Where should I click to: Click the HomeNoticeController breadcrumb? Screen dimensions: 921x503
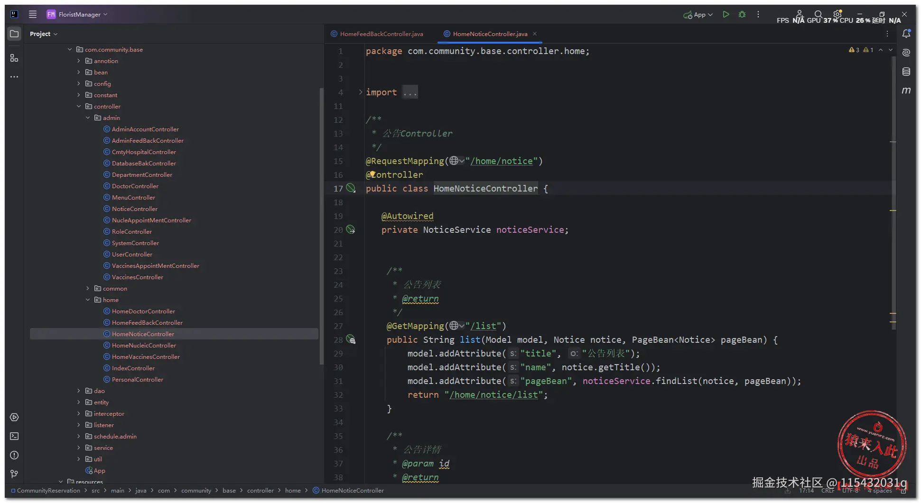coord(348,491)
